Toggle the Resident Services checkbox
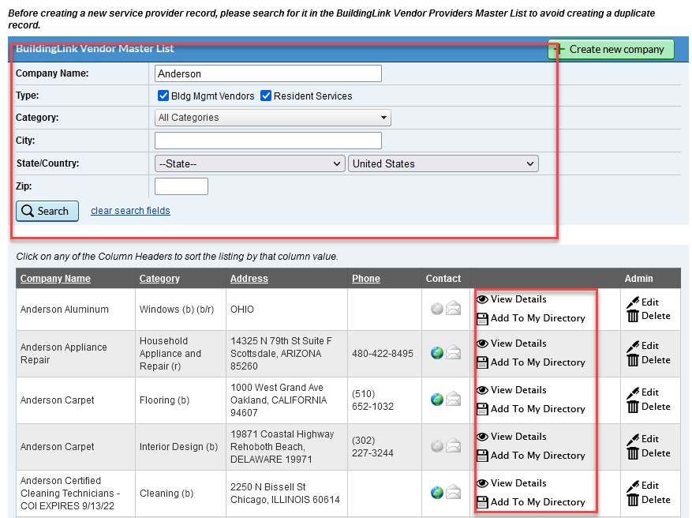 [266, 96]
